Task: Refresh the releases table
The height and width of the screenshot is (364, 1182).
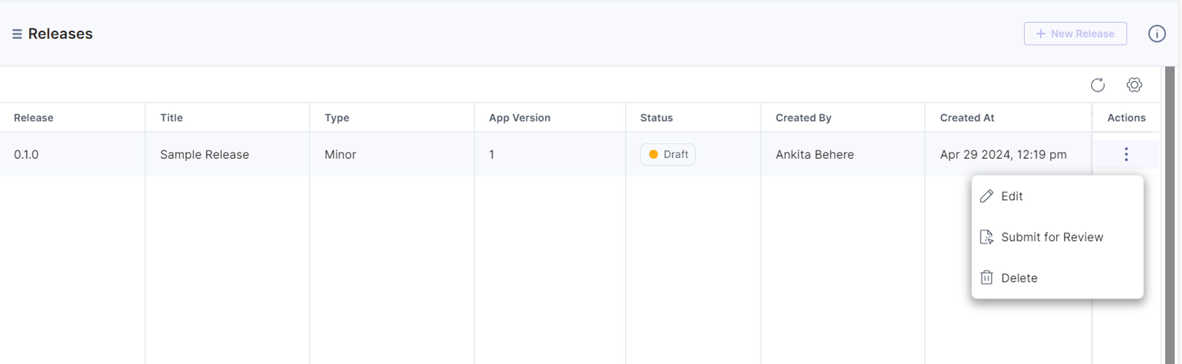Action: click(1098, 85)
